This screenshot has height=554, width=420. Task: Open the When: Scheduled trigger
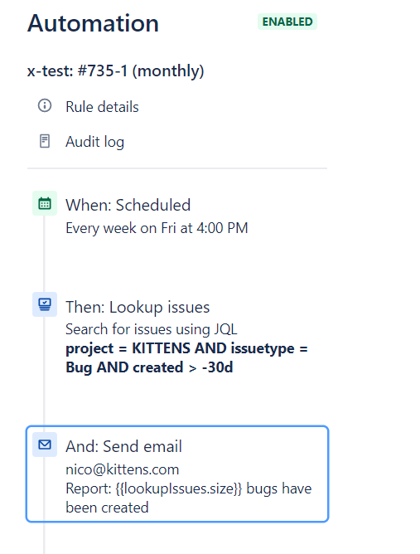[128, 205]
